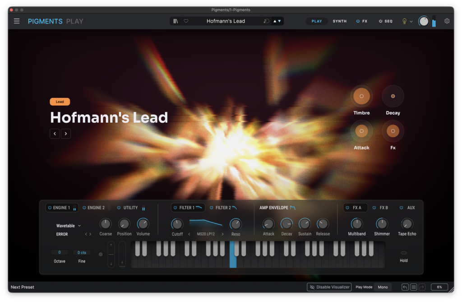462x302 pixels.
Task: Click the undo arrow in status bar
Action: (x=405, y=287)
